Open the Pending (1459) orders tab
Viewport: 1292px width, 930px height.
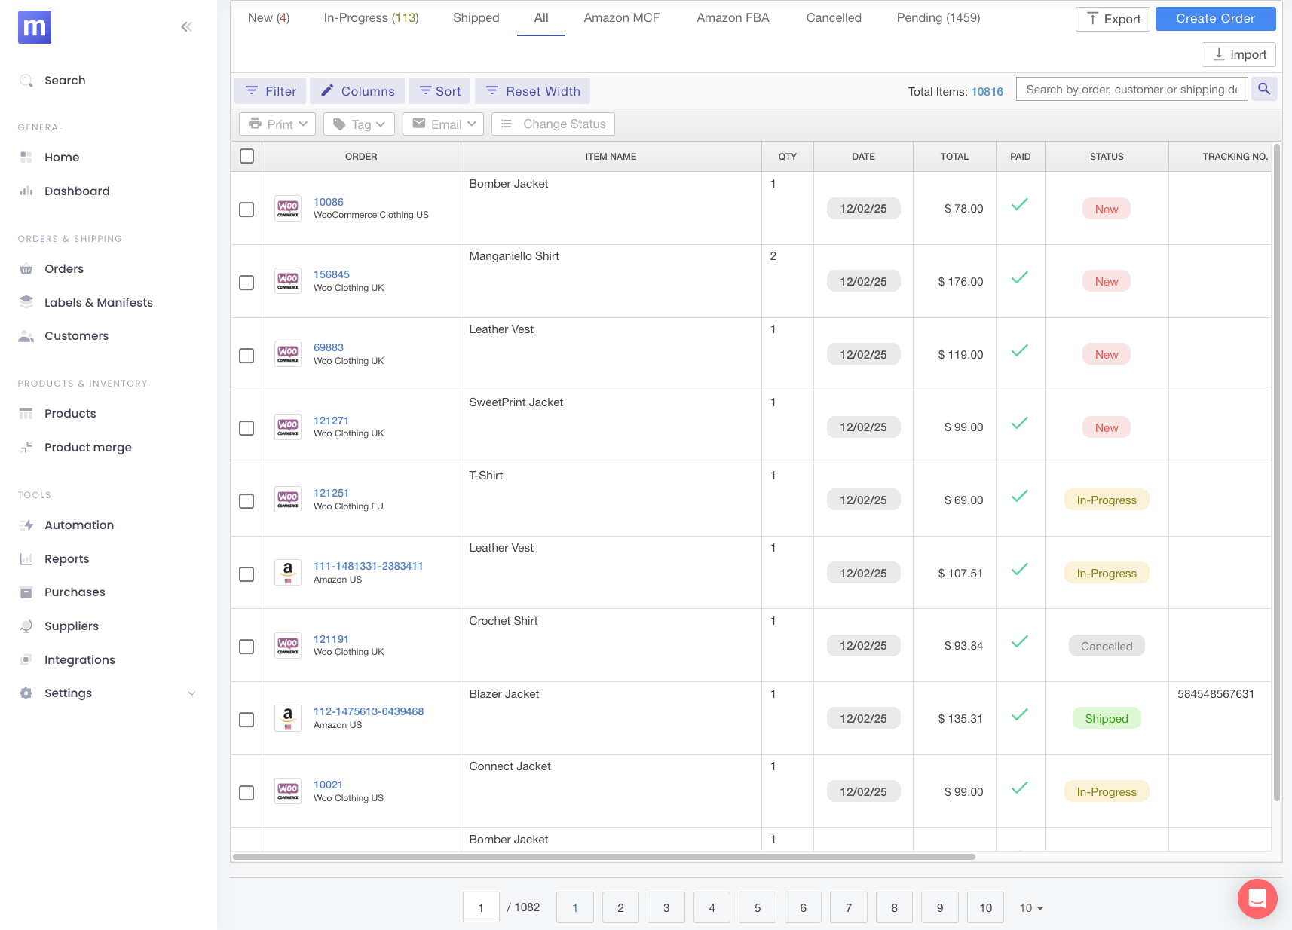pyautogui.click(x=938, y=17)
